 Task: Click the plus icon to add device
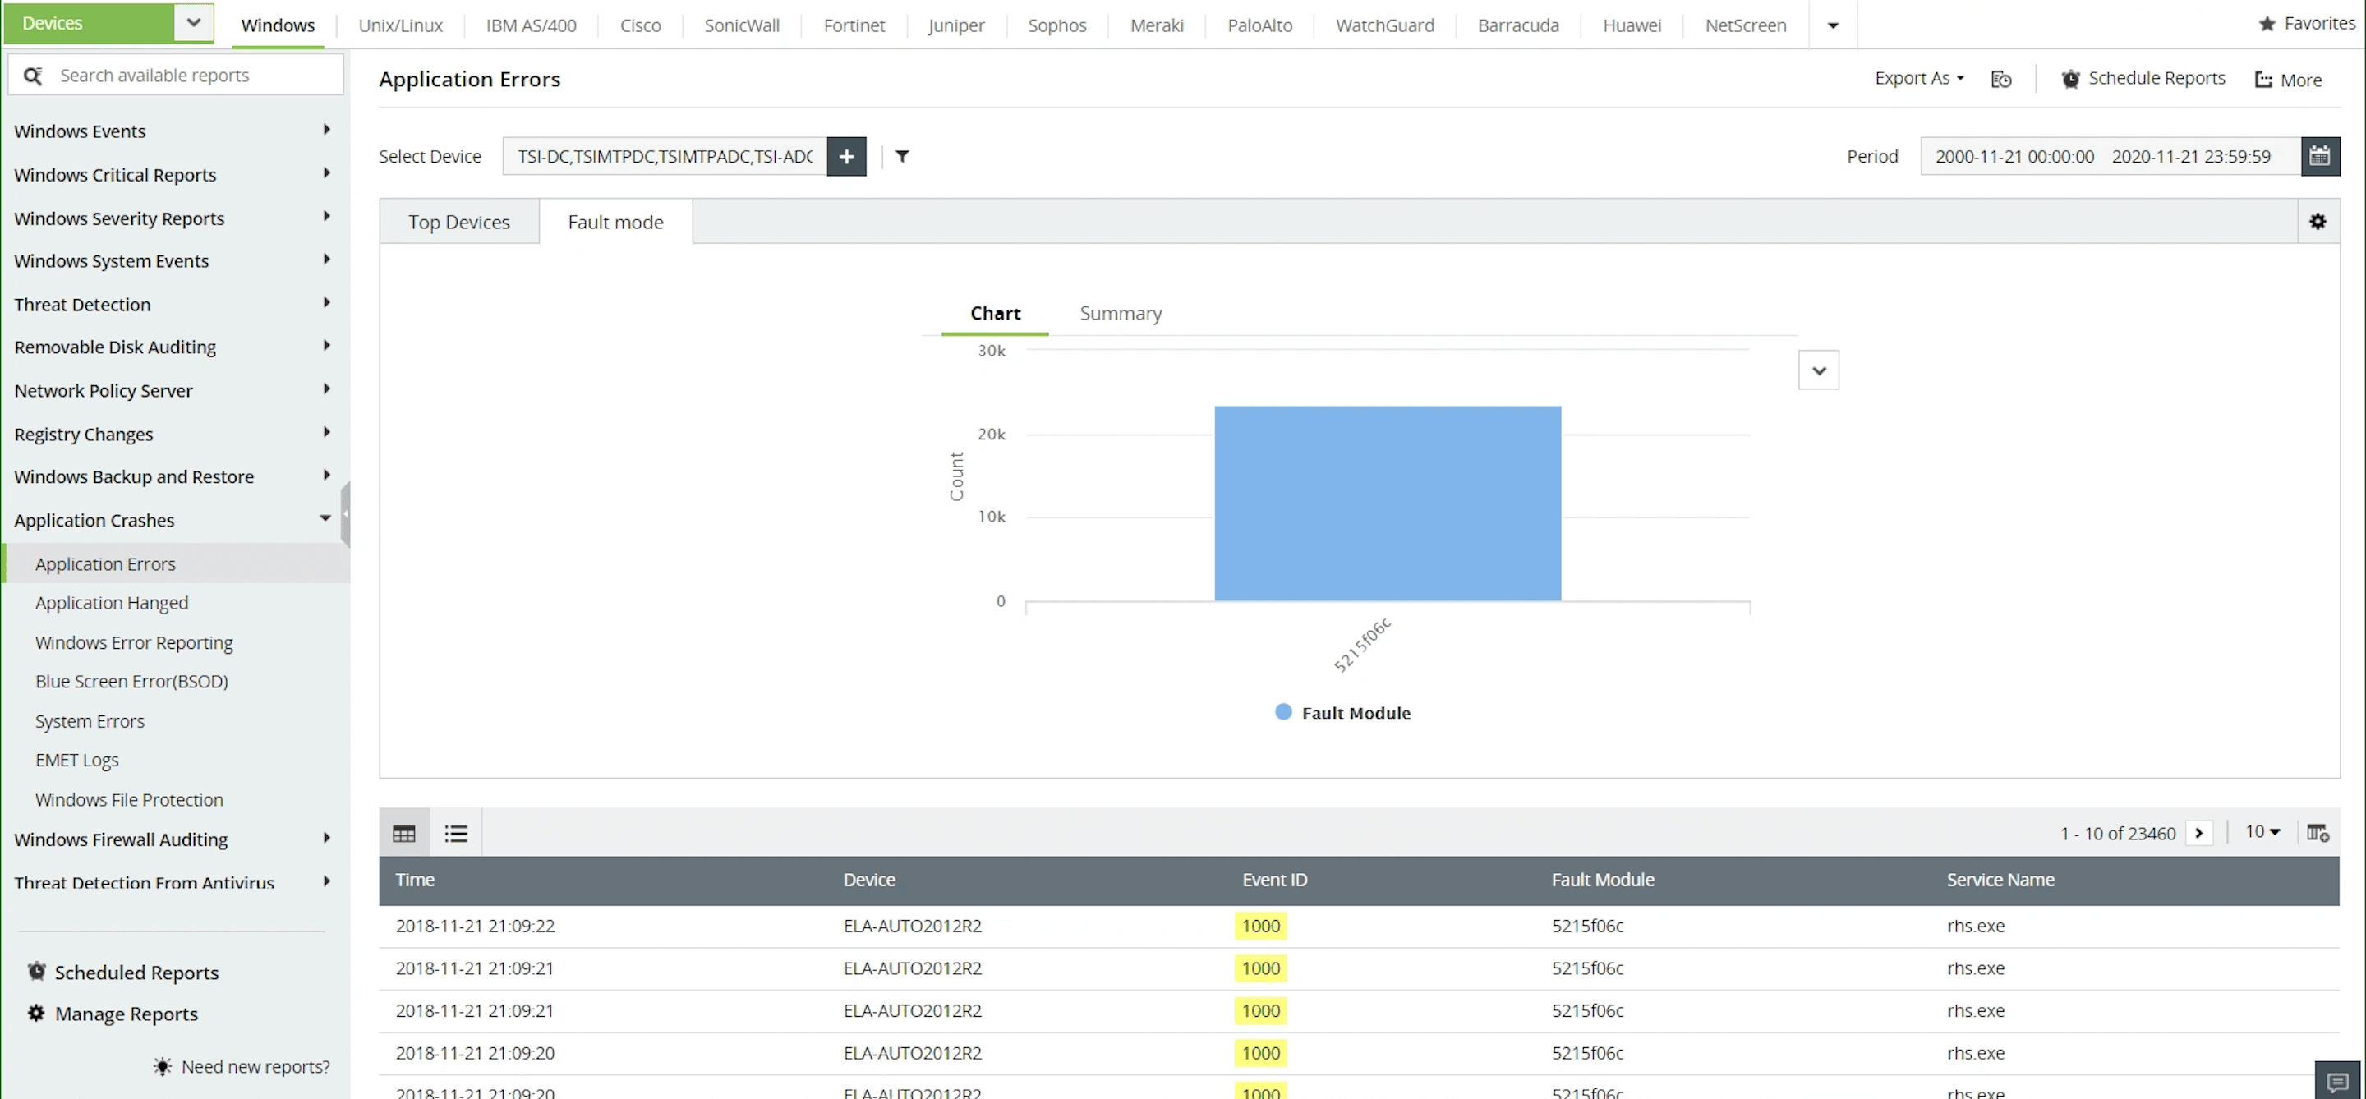846,156
